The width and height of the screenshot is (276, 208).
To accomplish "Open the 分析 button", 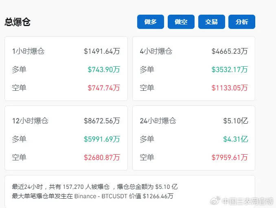I will click(x=242, y=22).
